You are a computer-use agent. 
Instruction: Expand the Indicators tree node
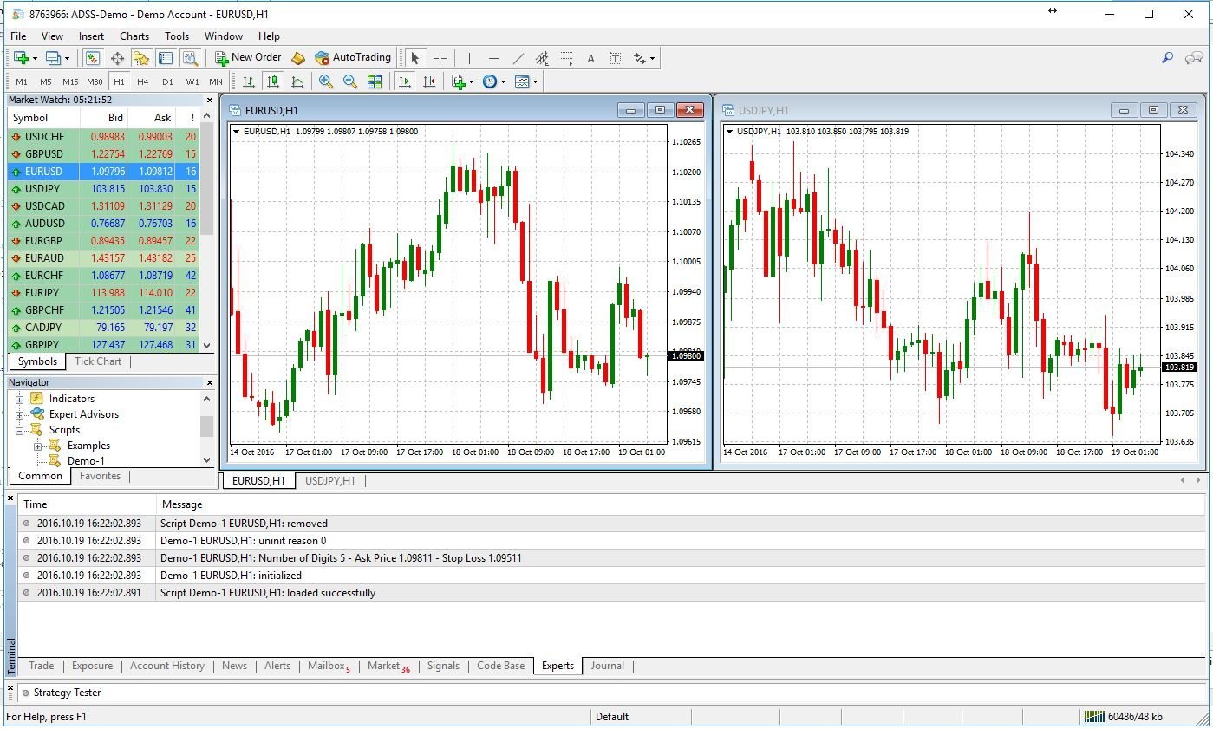point(19,399)
